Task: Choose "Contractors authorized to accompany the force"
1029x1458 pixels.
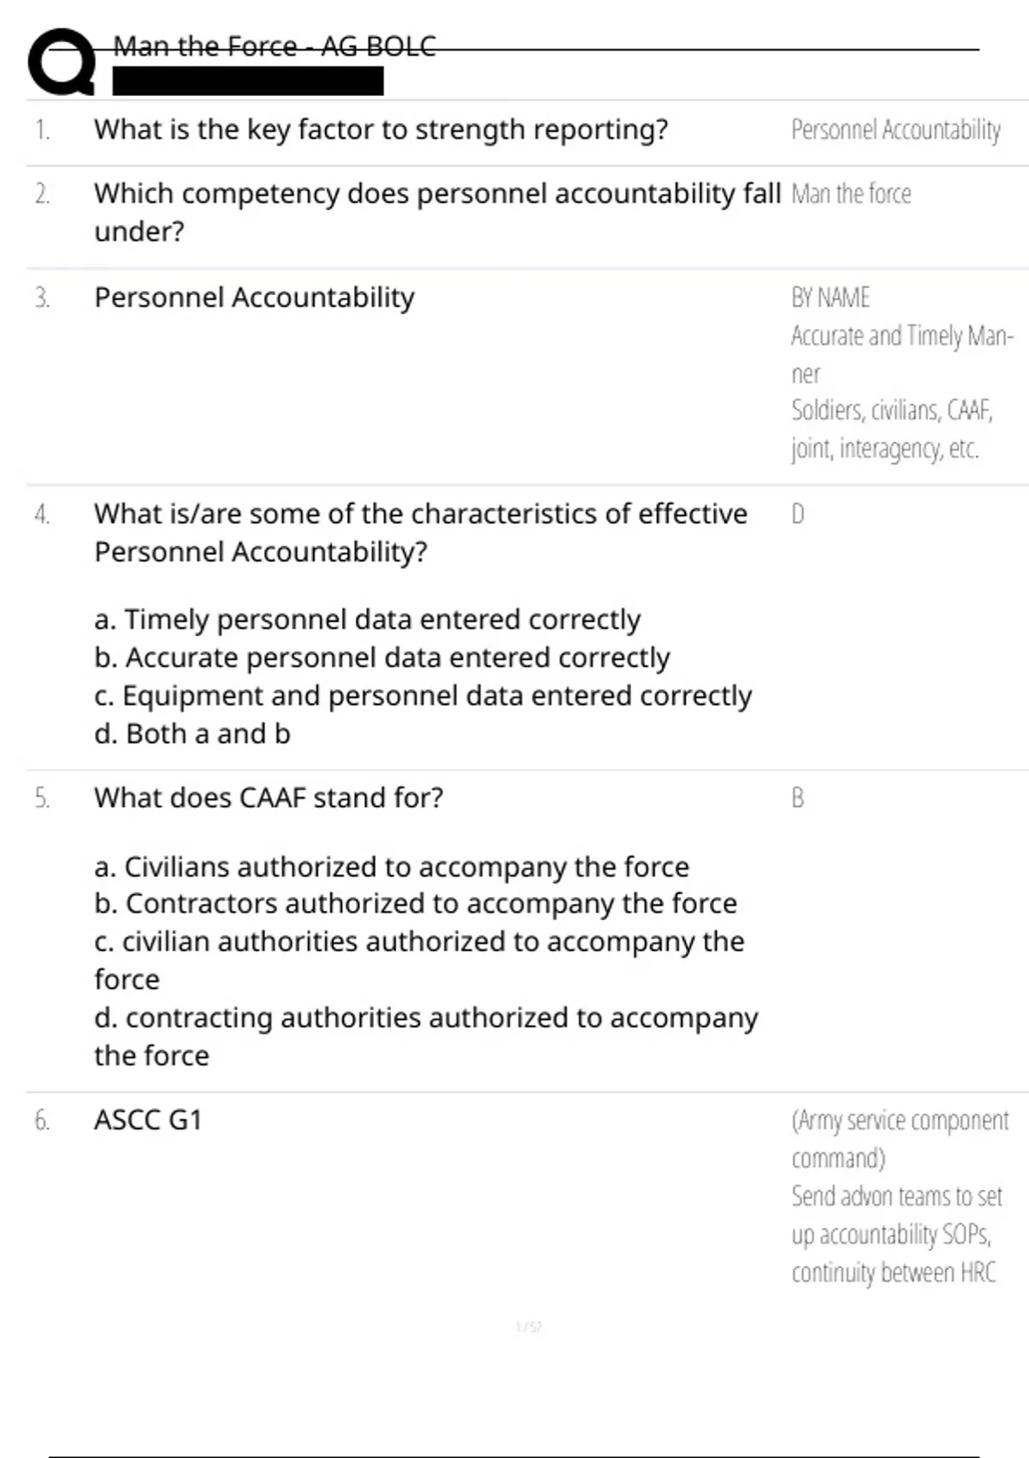Action: click(415, 903)
